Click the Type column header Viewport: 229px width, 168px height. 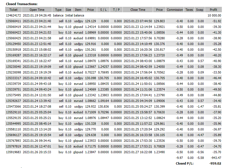point(58,10)
